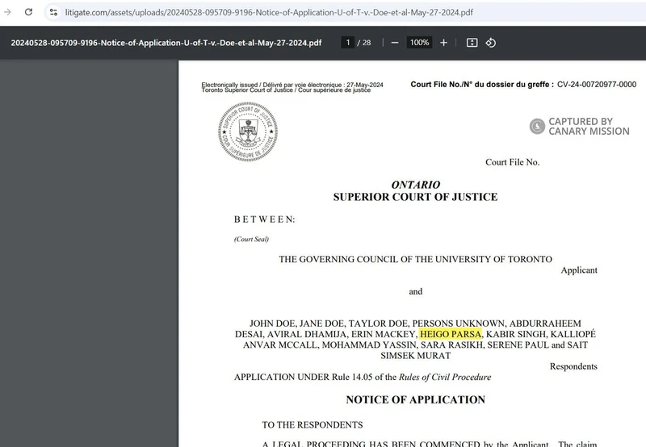Click the Superior Court of Justice seal
Image resolution: width=646 pixels, height=447 pixels.
[248, 132]
